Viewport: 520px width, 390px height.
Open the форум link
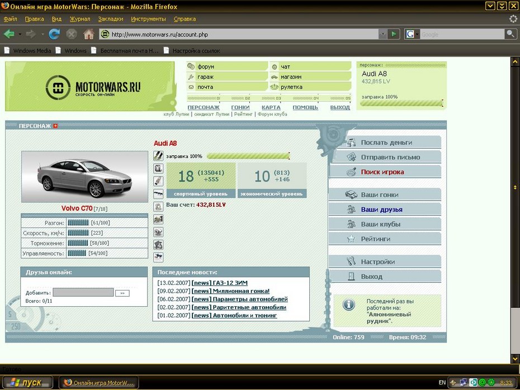coord(206,66)
